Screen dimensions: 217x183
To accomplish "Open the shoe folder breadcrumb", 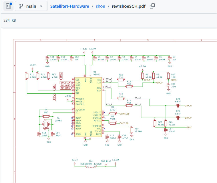I will (100, 6).
